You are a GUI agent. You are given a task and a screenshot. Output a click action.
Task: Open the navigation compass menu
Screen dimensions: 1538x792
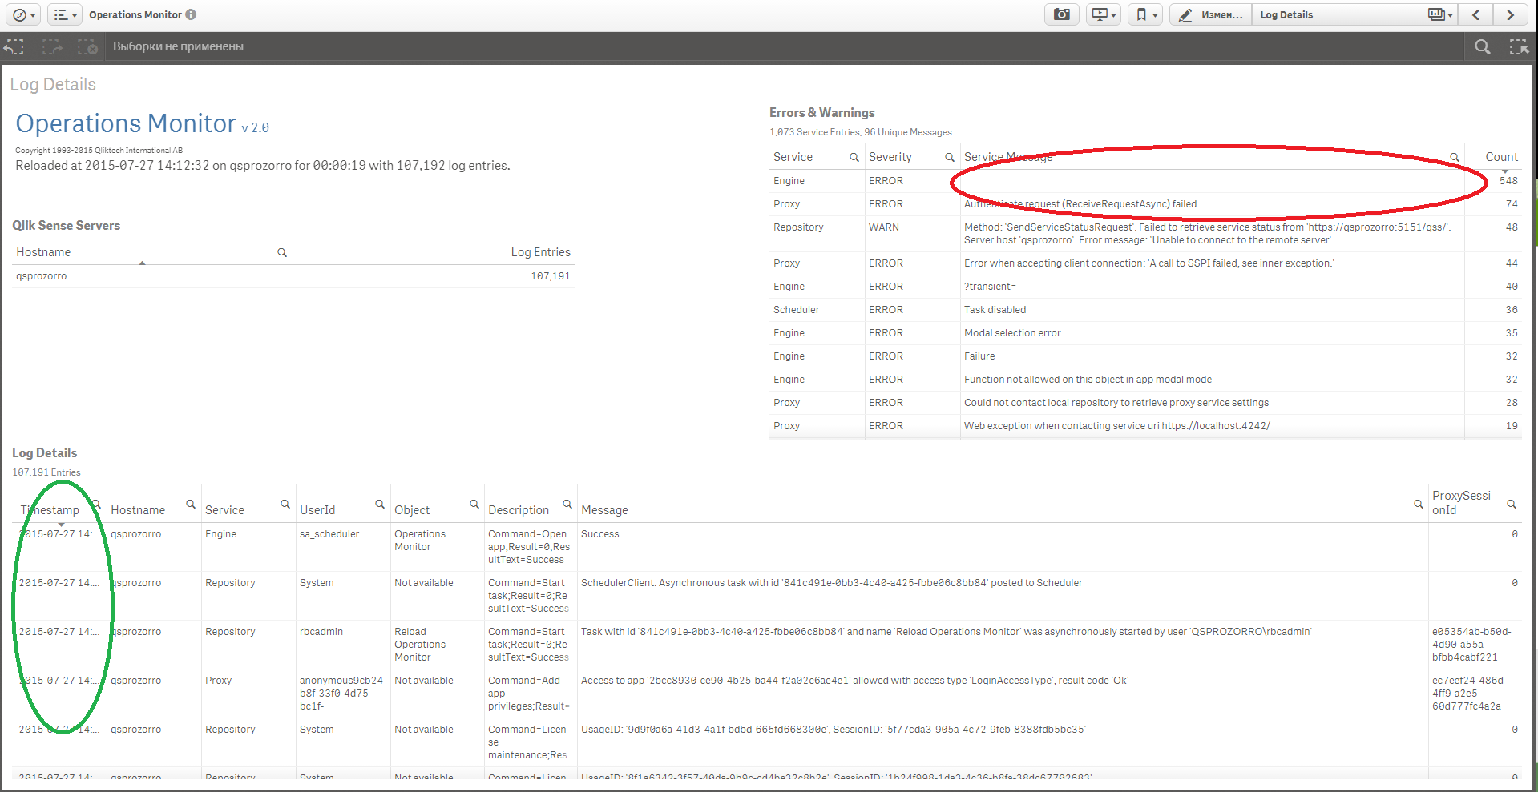(x=23, y=14)
